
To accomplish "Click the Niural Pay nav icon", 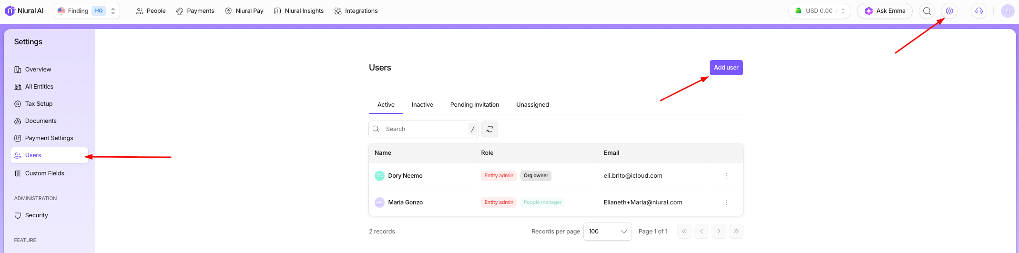I will pyautogui.click(x=228, y=11).
